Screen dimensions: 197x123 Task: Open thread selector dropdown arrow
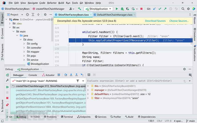coord(83,81)
